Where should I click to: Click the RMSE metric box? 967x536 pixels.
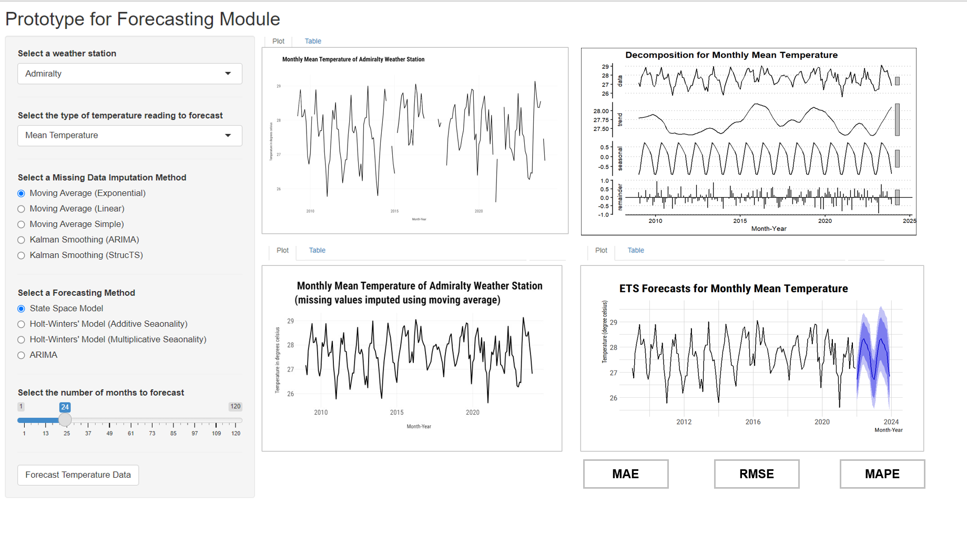coord(756,474)
